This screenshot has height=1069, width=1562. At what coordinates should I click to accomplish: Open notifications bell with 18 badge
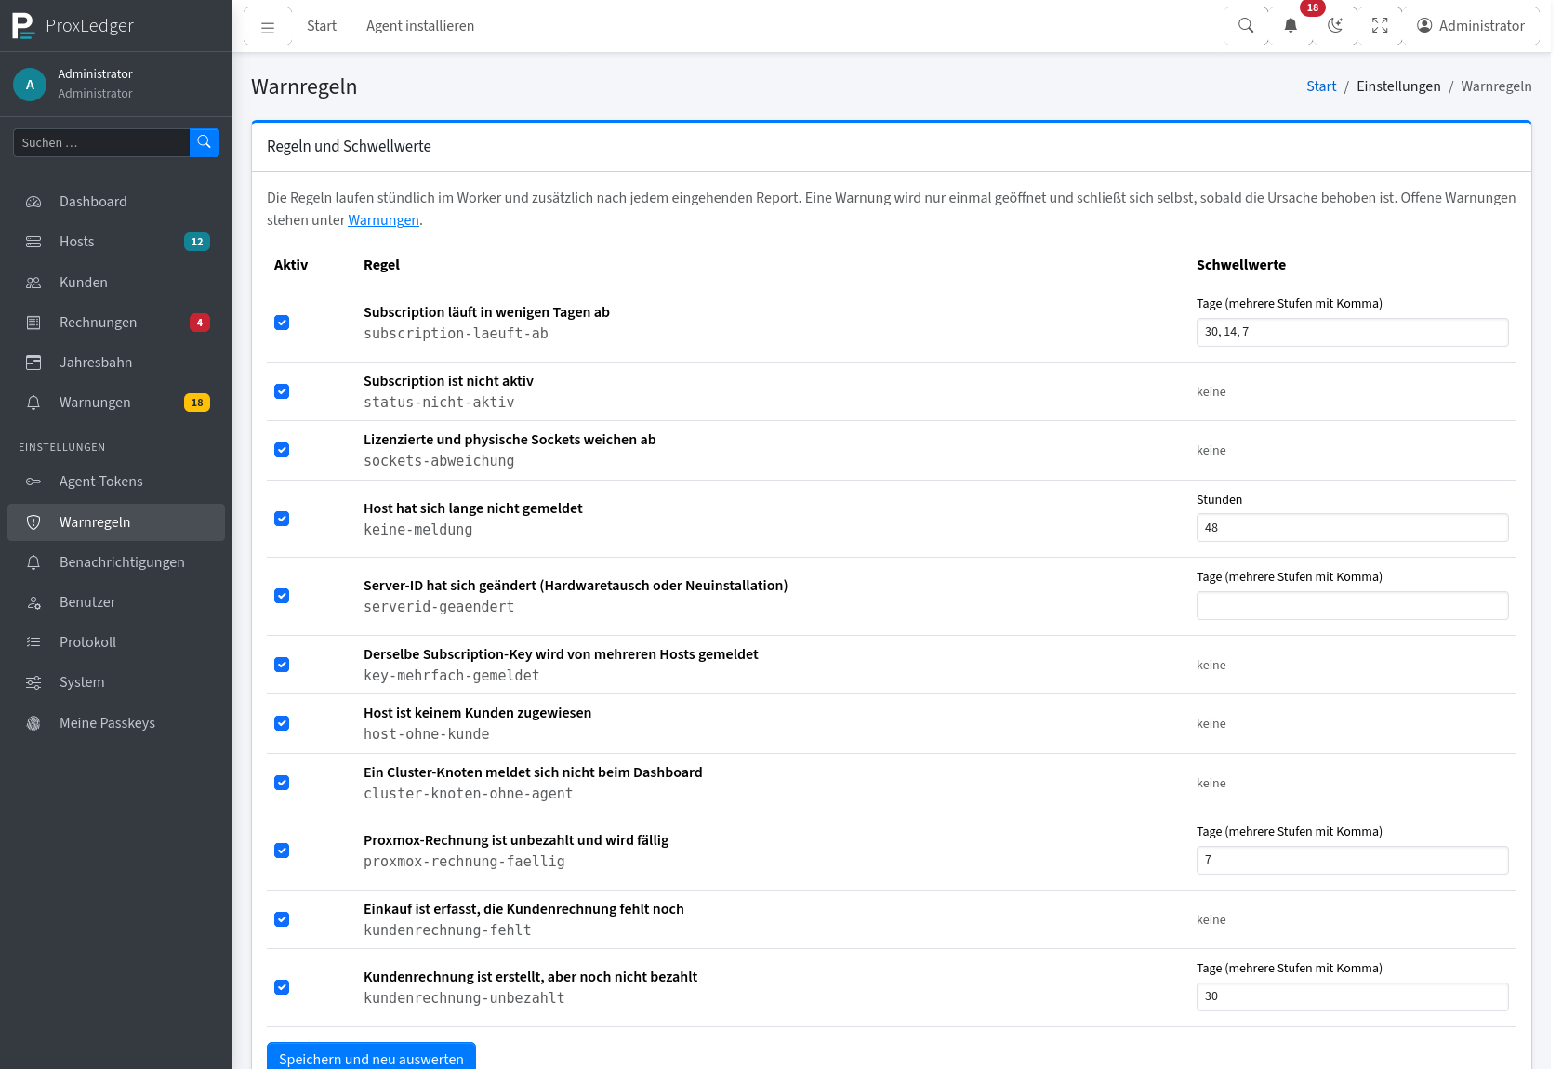(1291, 26)
